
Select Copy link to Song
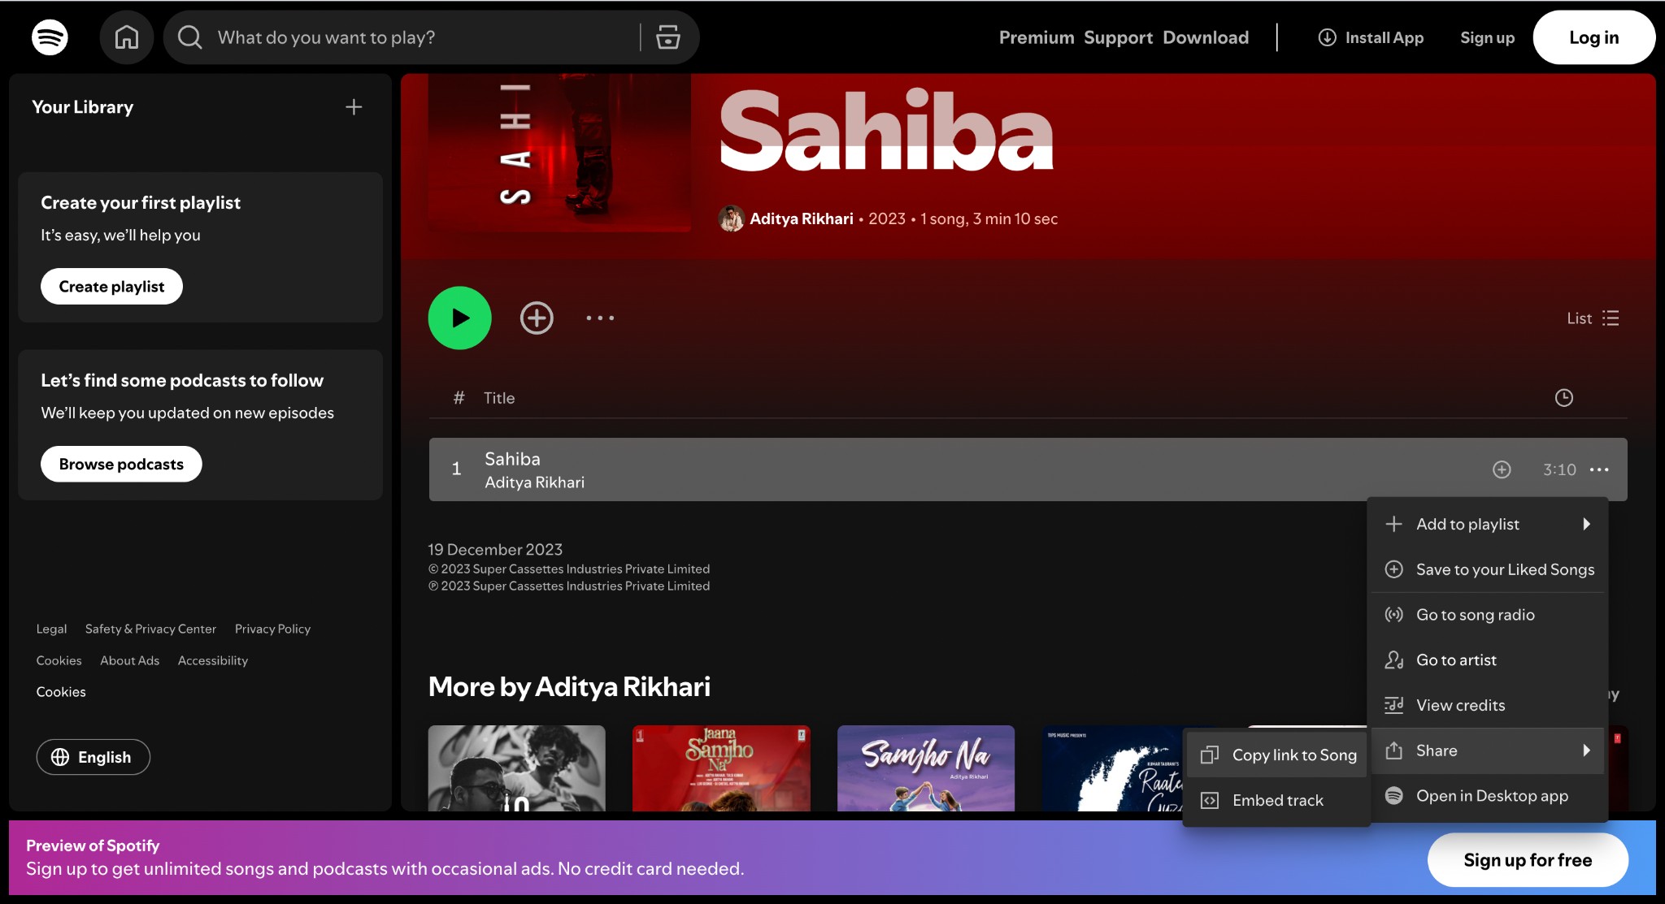1277,755
